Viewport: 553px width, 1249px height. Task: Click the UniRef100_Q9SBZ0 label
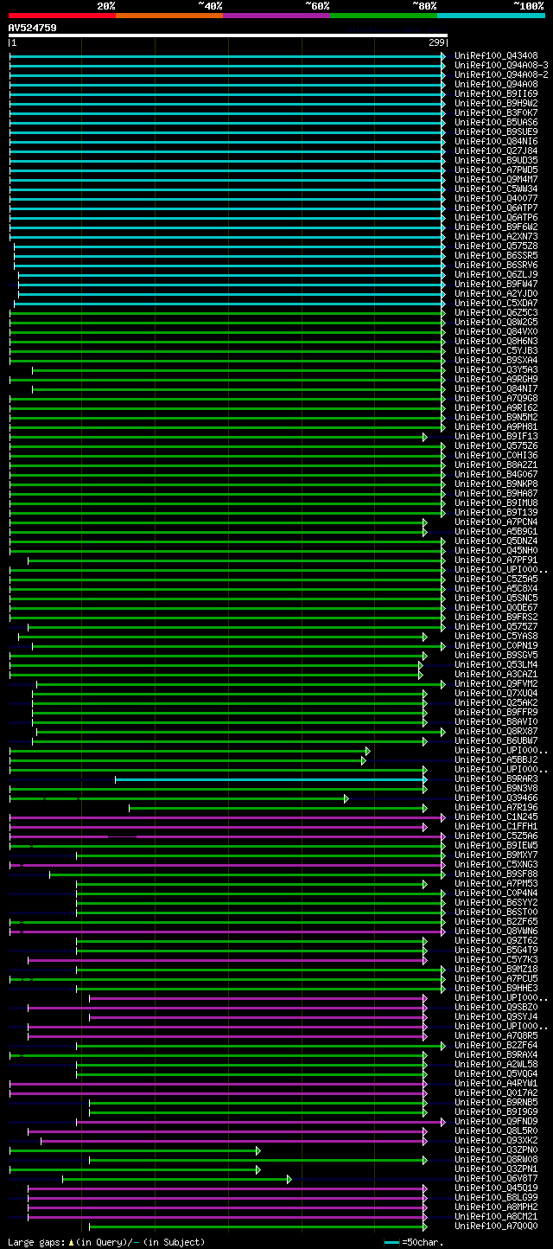[x=496, y=1007]
